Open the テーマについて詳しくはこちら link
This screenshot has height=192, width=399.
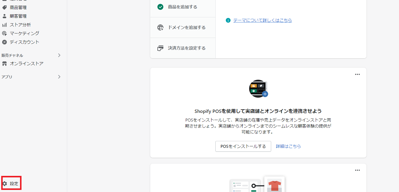(x=263, y=20)
